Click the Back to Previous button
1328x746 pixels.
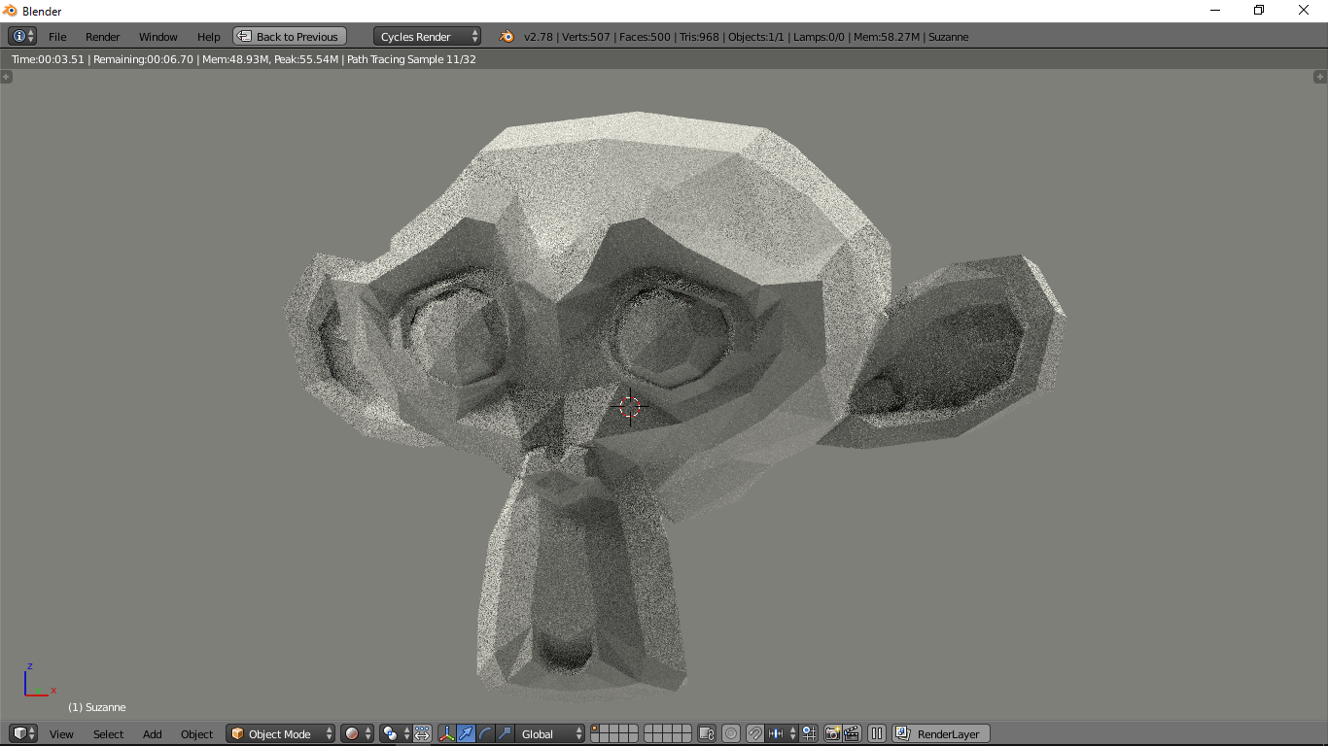pyautogui.click(x=290, y=37)
